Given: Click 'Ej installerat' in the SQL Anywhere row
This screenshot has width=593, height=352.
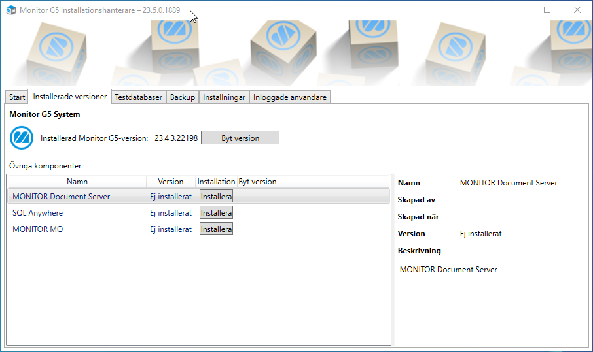Looking at the screenshot, I should click(171, 213).
